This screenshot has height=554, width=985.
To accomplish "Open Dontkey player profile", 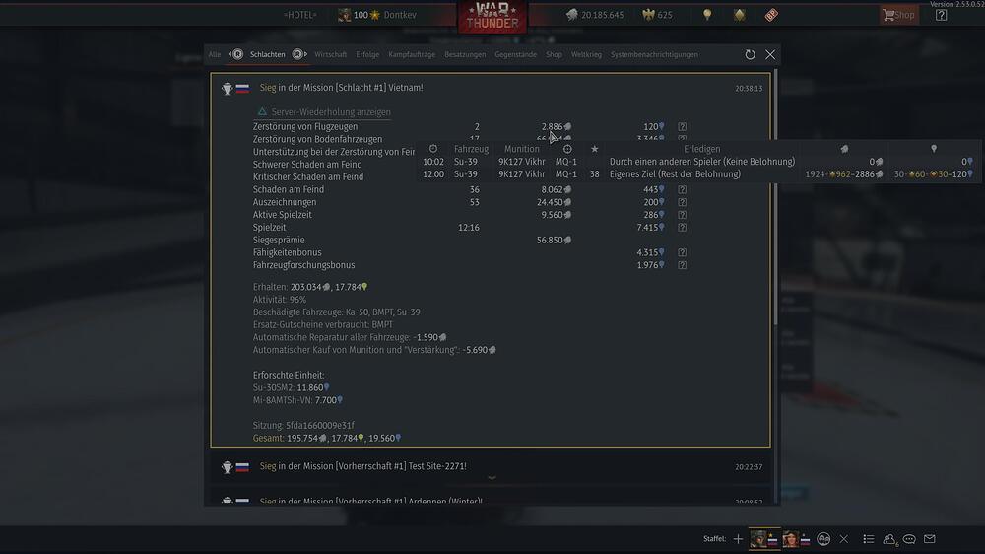I will pyautogui.click(x=377, y=15).
